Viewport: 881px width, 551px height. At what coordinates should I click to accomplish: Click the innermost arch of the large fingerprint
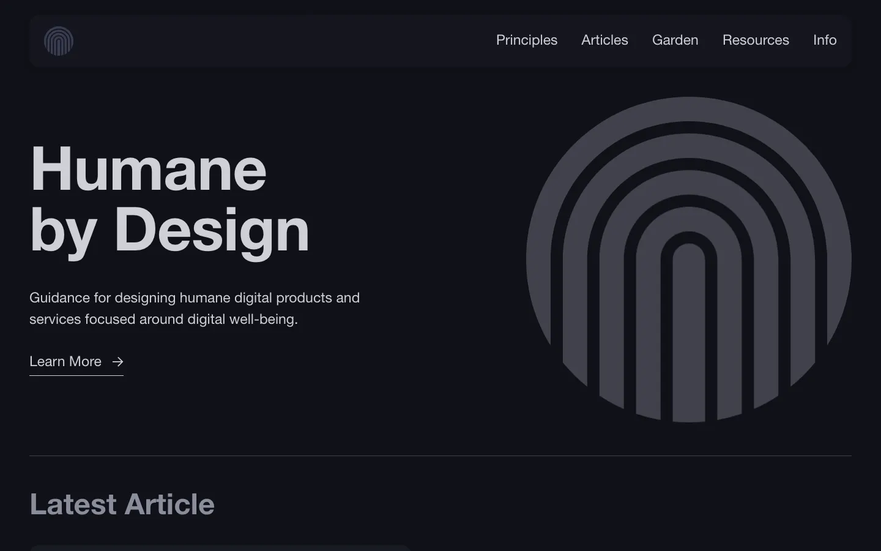(689, 331)
